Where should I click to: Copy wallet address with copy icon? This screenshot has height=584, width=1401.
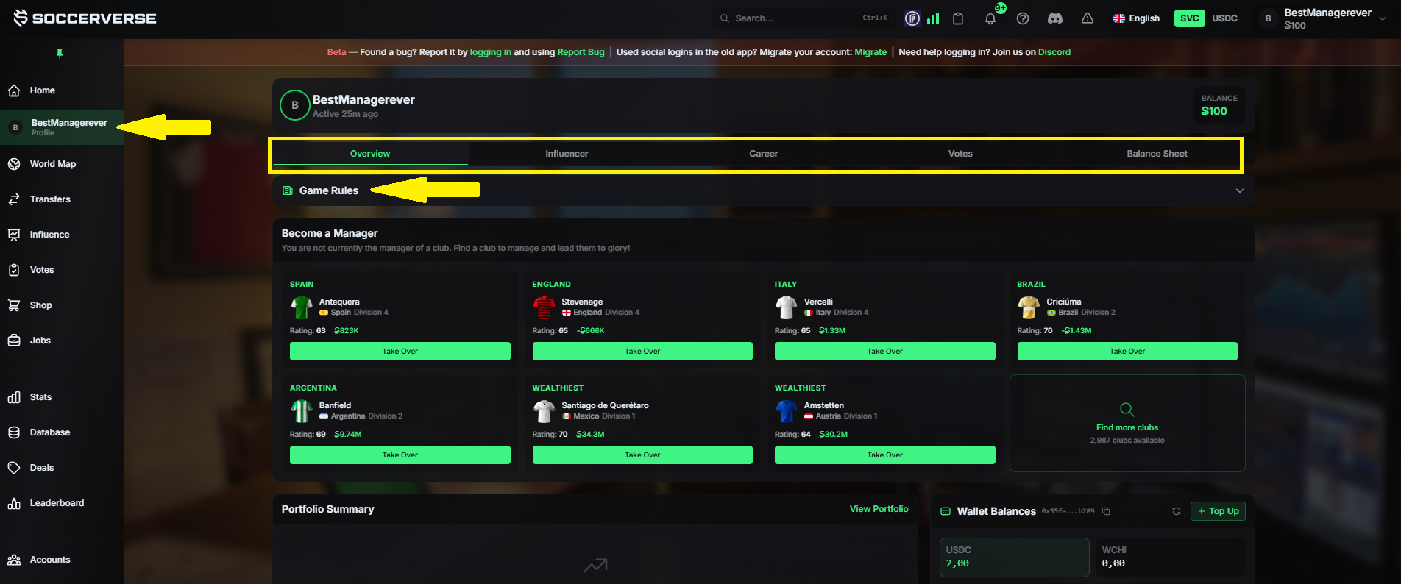[1106, 511]
